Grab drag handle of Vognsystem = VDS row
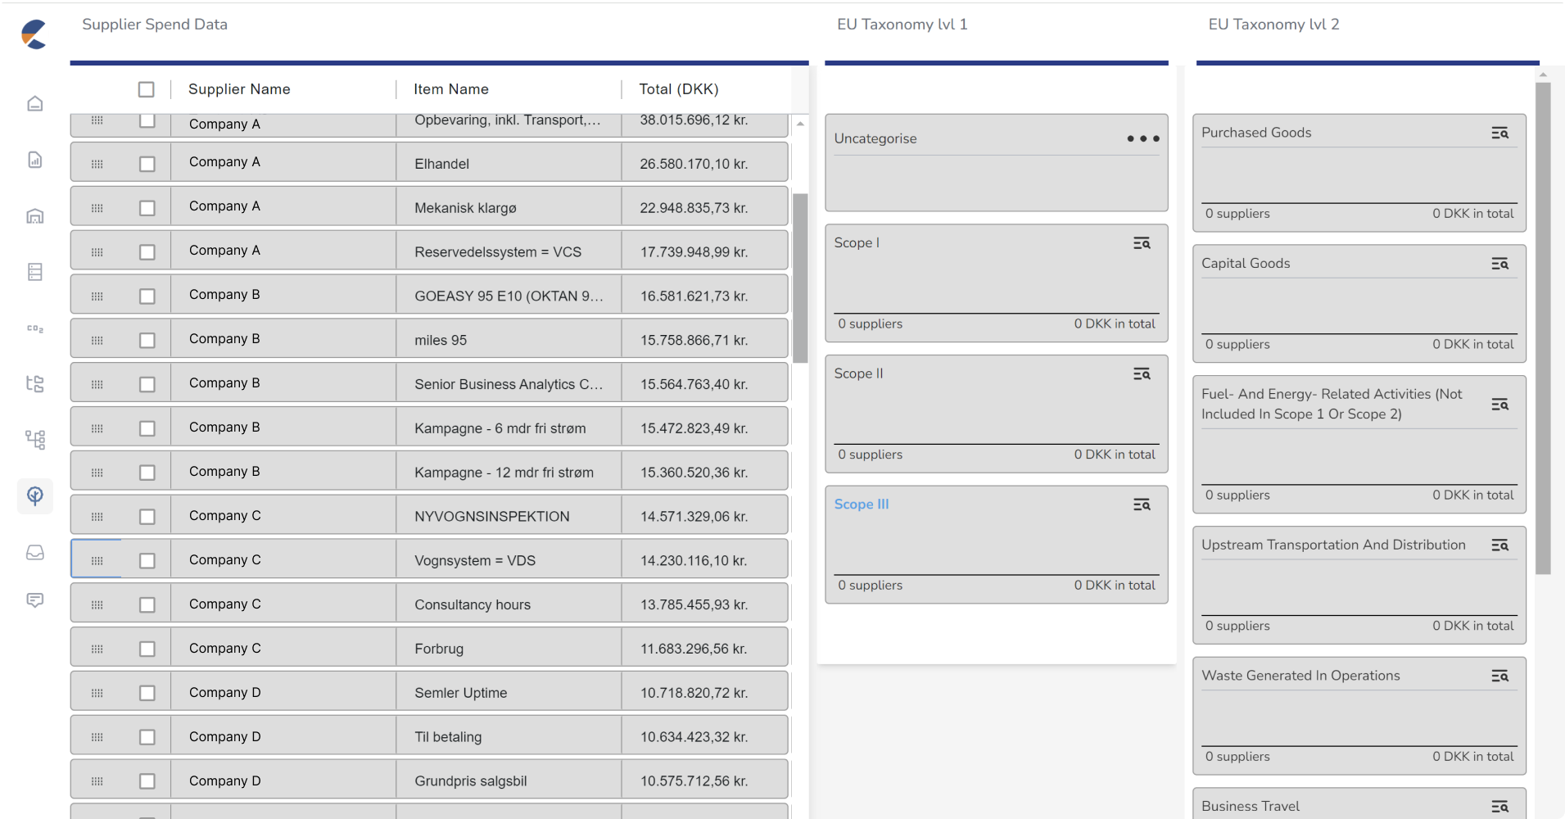The height and width of the screenshot is (819, 1565). (x=97, y=560)
